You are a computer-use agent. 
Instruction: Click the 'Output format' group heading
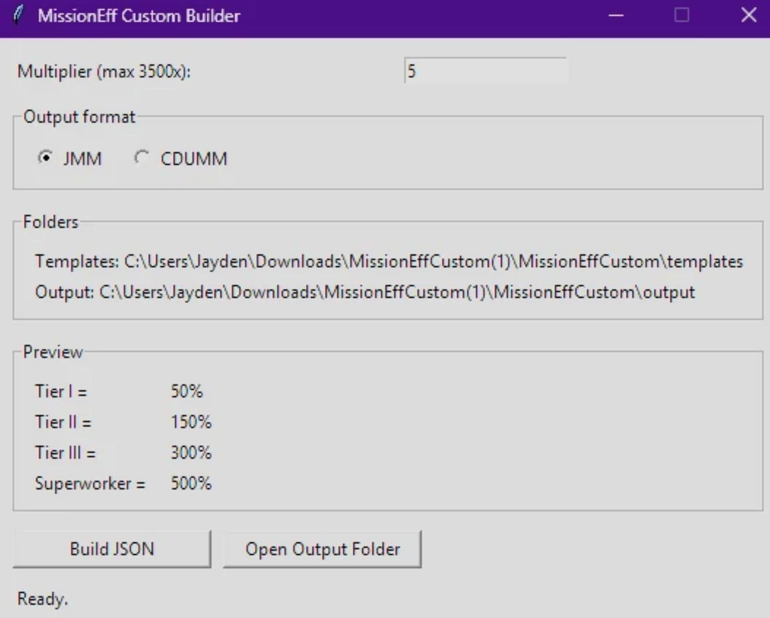[x=79, y=117]
